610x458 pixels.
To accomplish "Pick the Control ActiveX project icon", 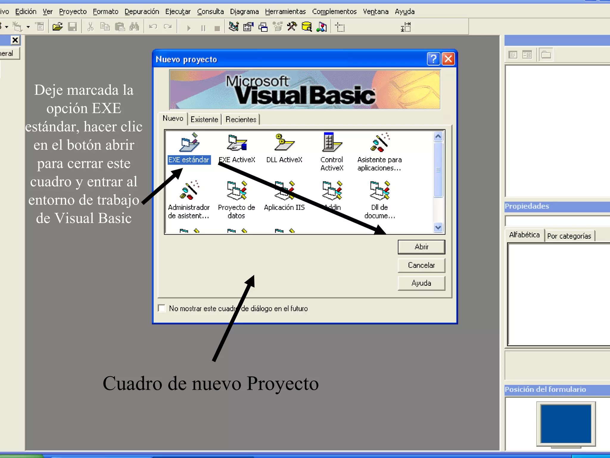I will [332, 152].
